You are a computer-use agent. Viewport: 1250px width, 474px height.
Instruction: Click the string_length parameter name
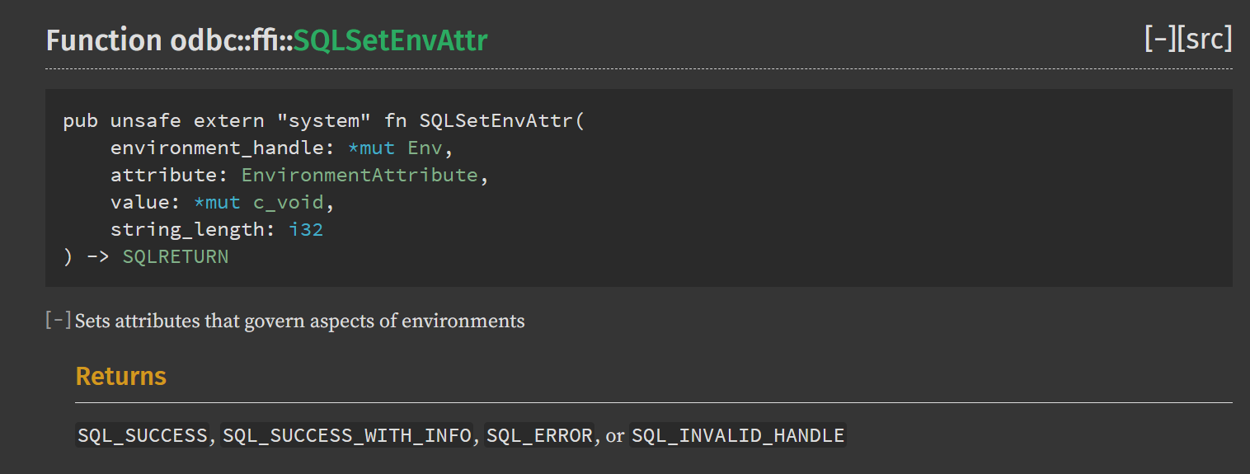coord(188,229)
